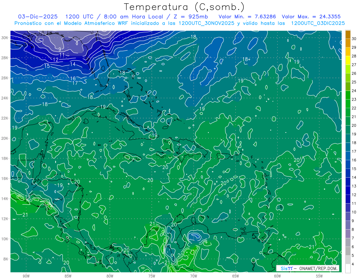Click the 90W longitude axis label
The width and height of the screenshot is (362, 280).
[26, 276]
